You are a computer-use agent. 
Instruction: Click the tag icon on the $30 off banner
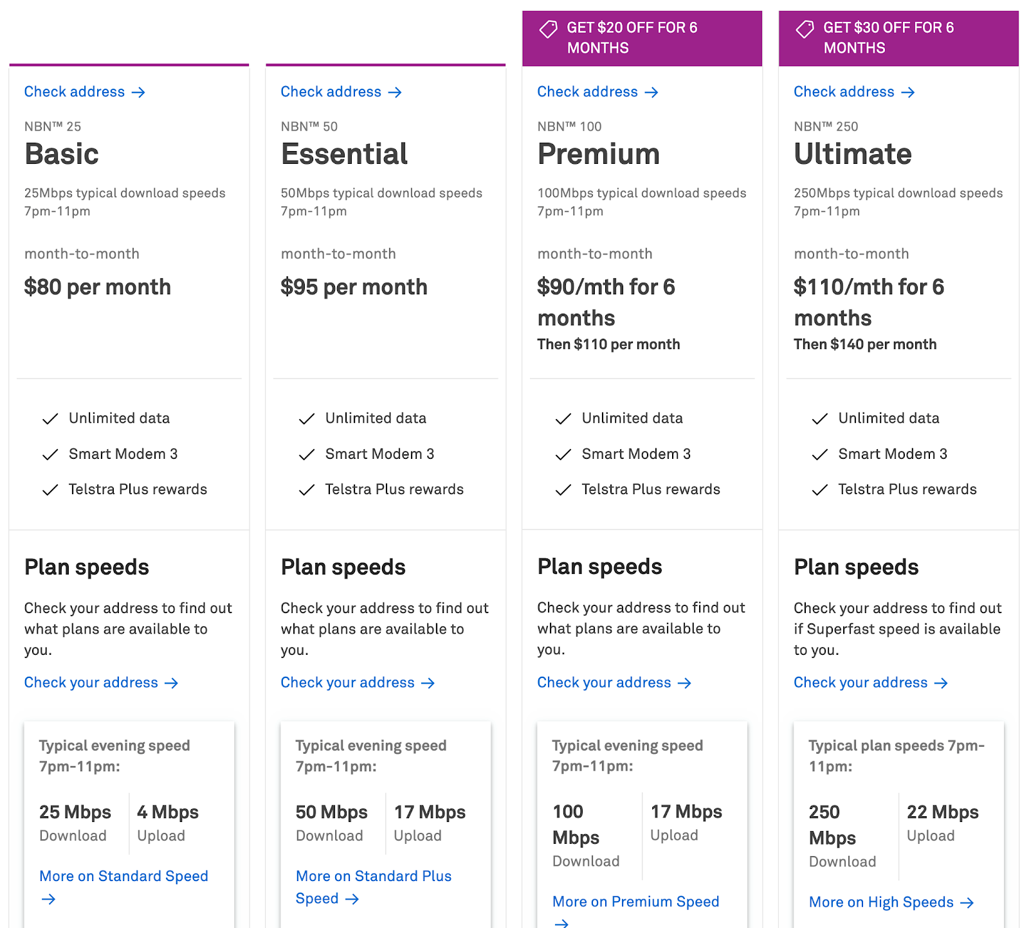(x=804, y=30)
